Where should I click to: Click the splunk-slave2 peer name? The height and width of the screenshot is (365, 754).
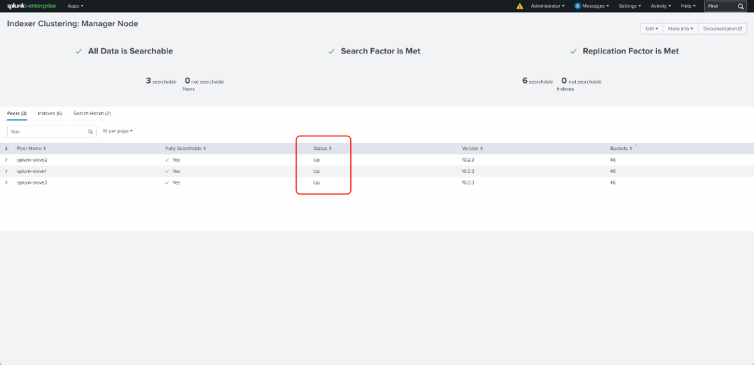click(31, 160)
